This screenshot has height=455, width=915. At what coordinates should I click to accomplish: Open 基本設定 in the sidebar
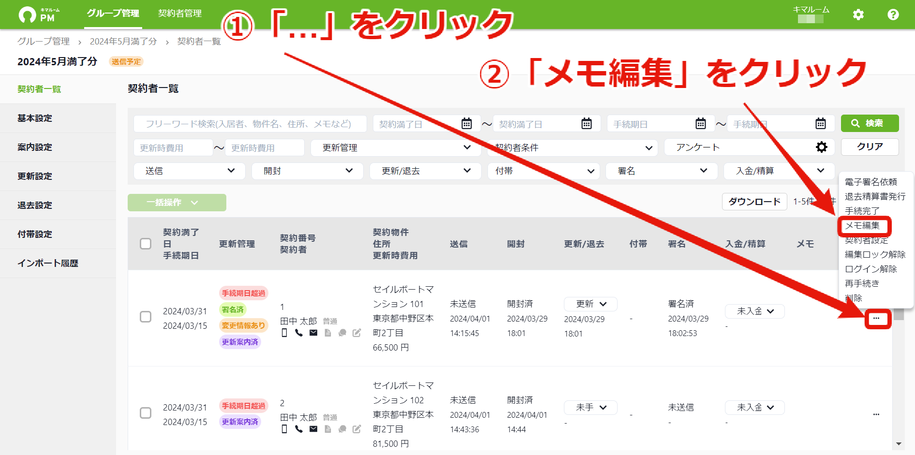point(58,118)
